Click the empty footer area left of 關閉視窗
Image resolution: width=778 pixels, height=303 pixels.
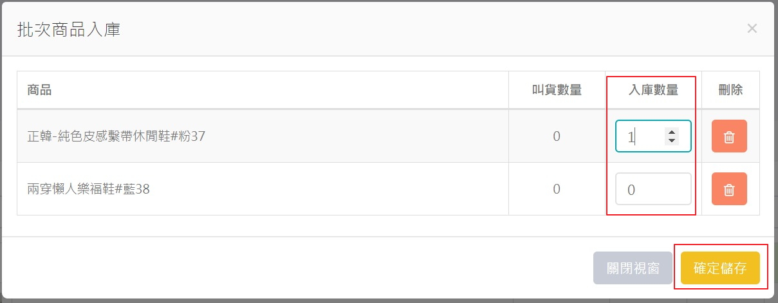pyautogui.click(x=296, y=268)
